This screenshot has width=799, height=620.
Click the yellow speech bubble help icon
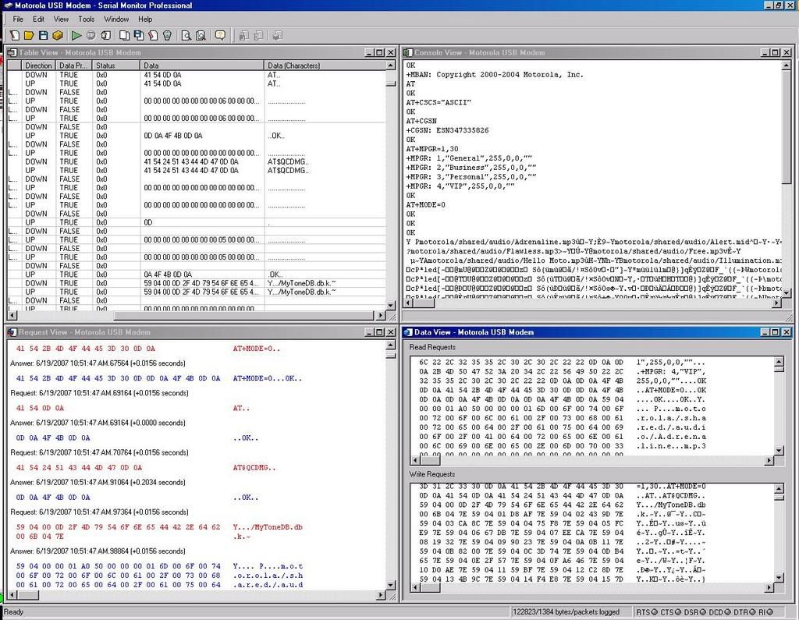220,35
